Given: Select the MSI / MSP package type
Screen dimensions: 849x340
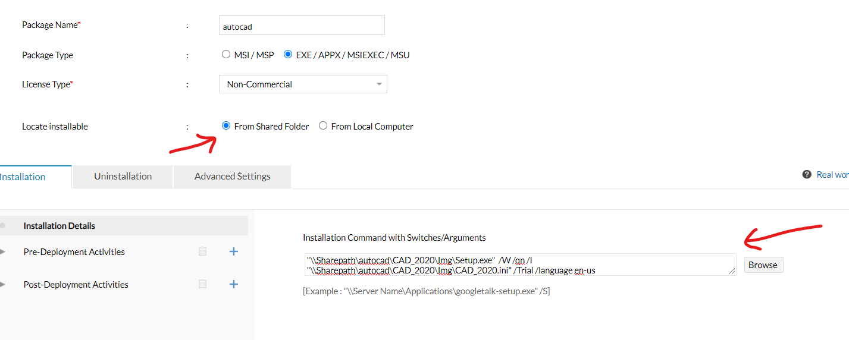Looking at the screenshot, I should 225,55.
